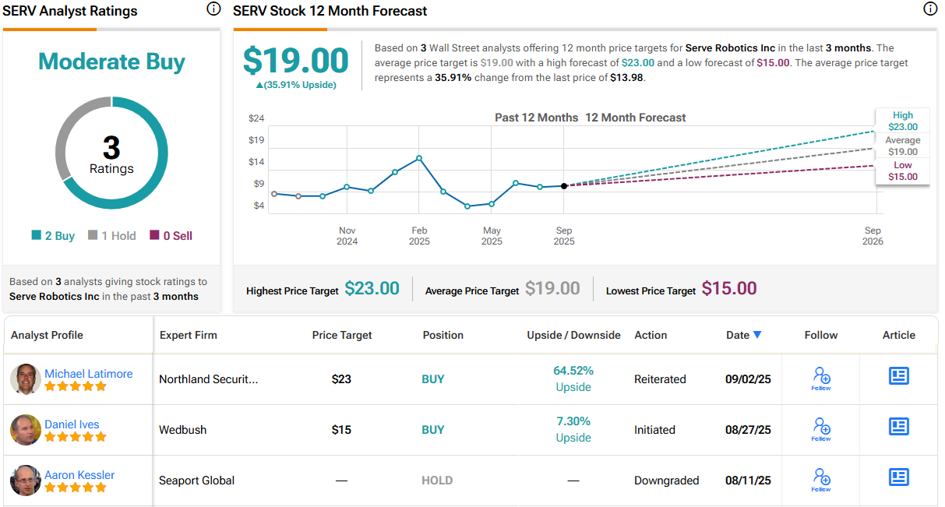Select the Upside / Downside column header
Viewport: 945px width, 507px height.
574,335
